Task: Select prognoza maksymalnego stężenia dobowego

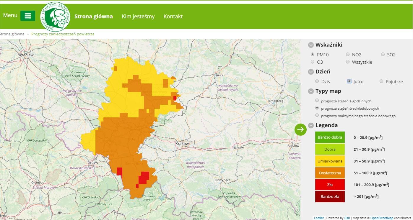Action: (x=317, y=116)
